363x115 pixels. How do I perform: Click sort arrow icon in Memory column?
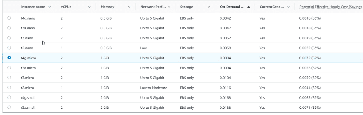click(130, 7)
